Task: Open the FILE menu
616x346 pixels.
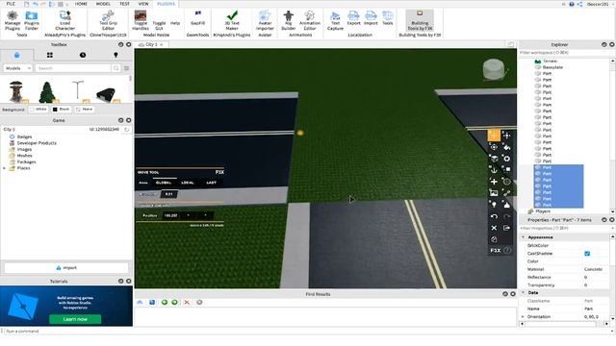Action: [11, 4]
